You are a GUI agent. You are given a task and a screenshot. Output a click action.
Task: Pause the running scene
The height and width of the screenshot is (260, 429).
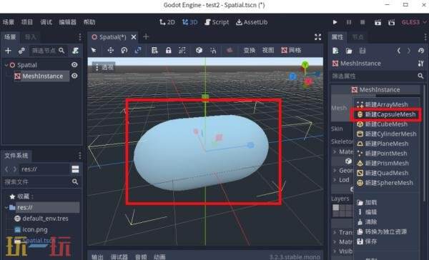pos(349,22)
